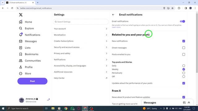Select Weekly for Top posts

coord(183,69)
